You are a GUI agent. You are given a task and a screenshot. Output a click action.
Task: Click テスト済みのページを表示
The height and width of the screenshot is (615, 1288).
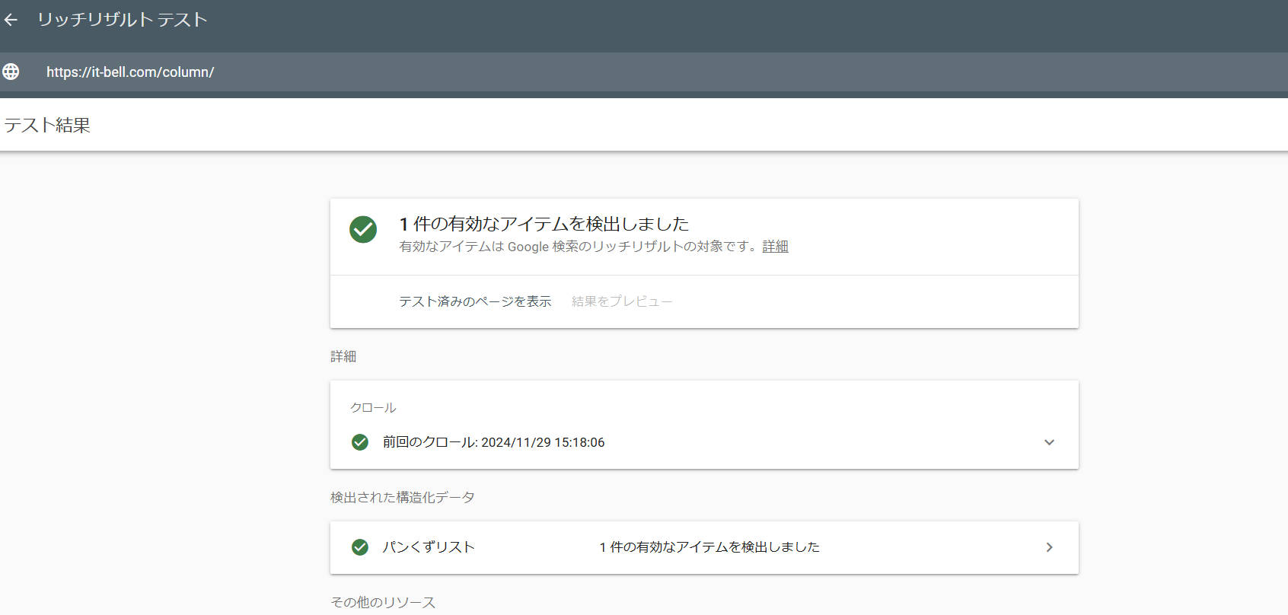(475, 301)
